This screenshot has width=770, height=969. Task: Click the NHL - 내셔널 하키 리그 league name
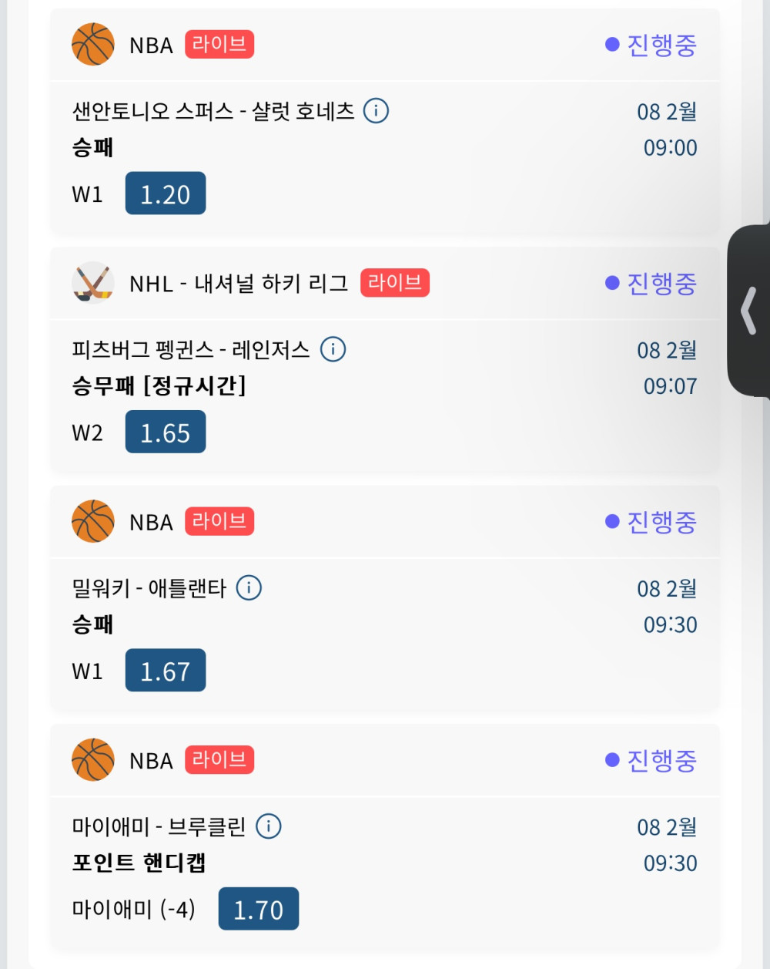[x=239, y=284]
